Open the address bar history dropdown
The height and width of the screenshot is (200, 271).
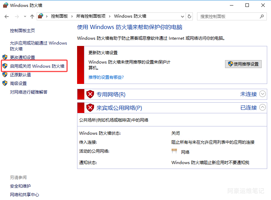click(x=182, y=16)
